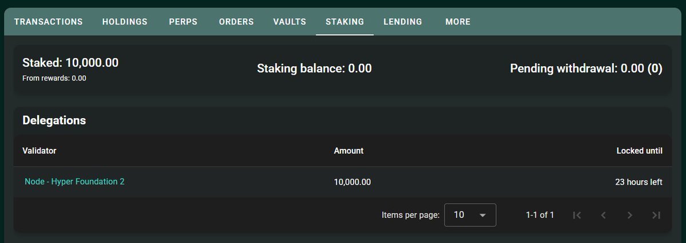686x243 pixels.
Task: Jump to the last page icon
Action: tap(656, 215)
